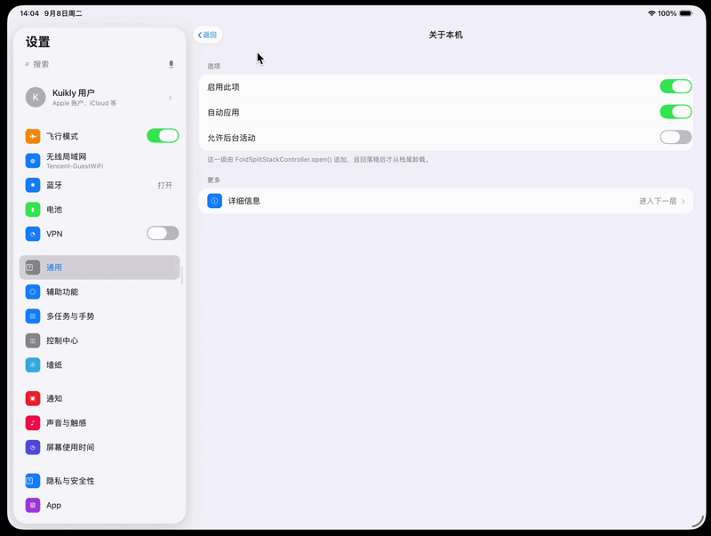Click the blue info icon beside 详细信息

click(x=214, y=201)
